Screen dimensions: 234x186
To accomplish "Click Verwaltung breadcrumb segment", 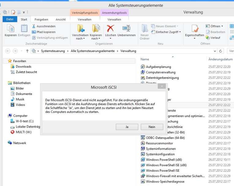I will [x=128, y=51].
